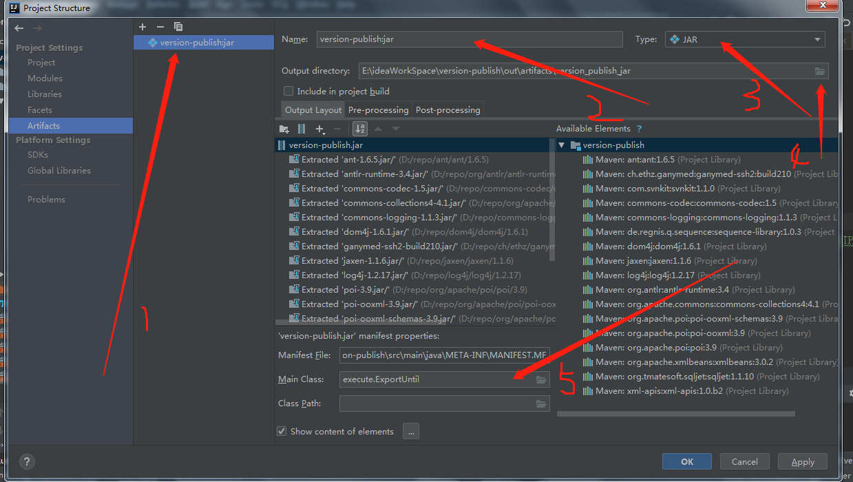Open the Available Elements help icon
Image resolution: width=853 pixels, height=482 pixels.
click(x=639, y=129)
